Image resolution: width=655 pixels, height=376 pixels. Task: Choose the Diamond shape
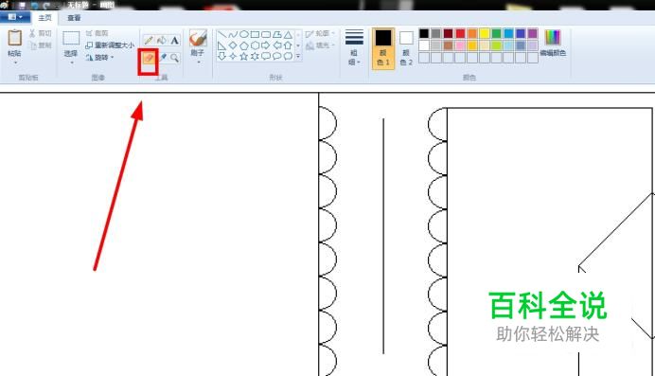click(x=233, y=45)
